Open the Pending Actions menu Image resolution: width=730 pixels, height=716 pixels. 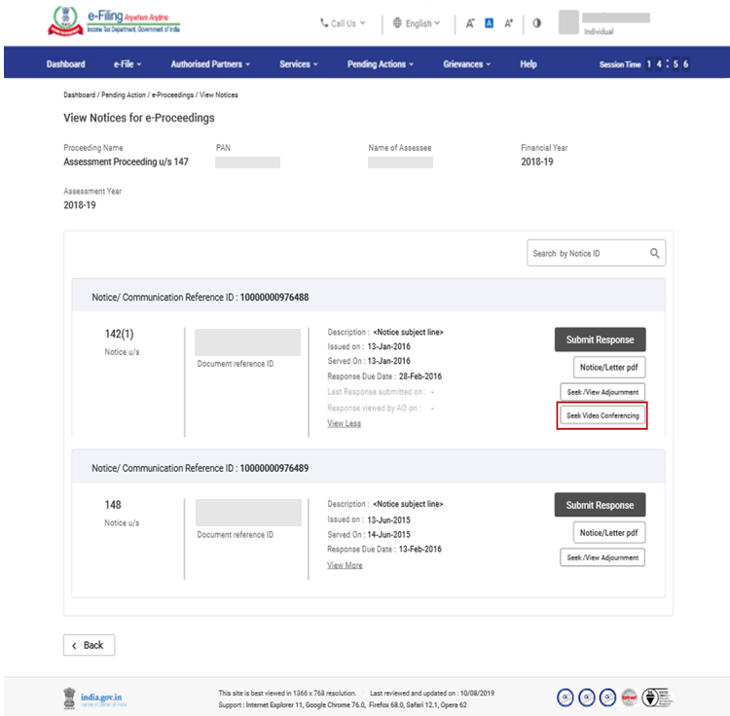pos(380,64)
